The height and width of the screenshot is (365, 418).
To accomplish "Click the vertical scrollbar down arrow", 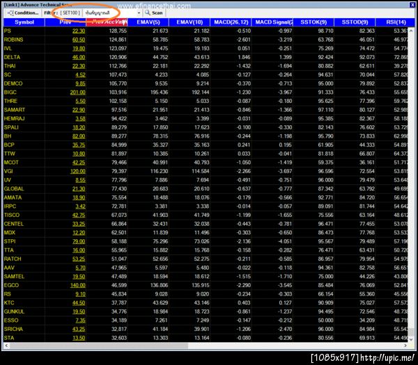I will (411, 339).
